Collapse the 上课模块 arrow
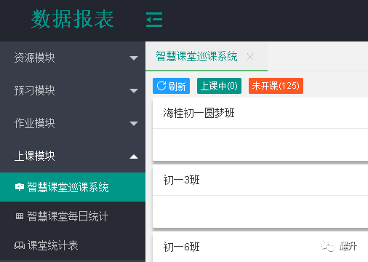The height and width of the screenshot is (262, 368). pyautogui.click(x=134, y=156)
